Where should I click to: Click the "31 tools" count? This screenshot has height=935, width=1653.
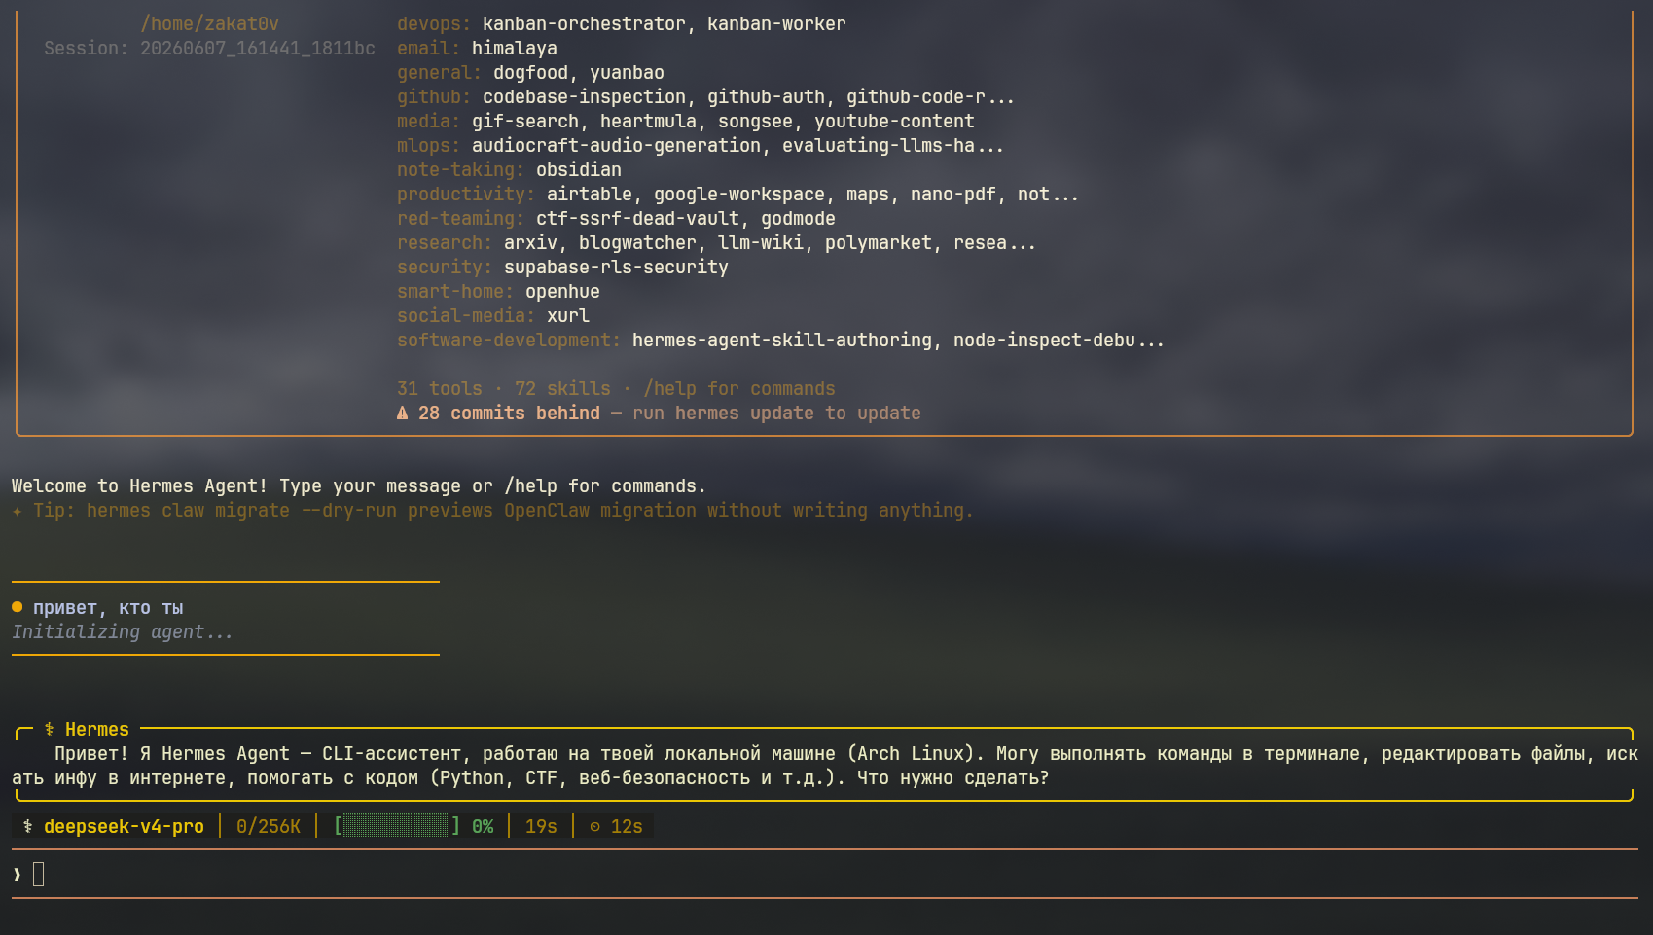(440, 389)
